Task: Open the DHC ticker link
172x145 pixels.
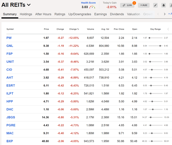Action: click(10, 109)
